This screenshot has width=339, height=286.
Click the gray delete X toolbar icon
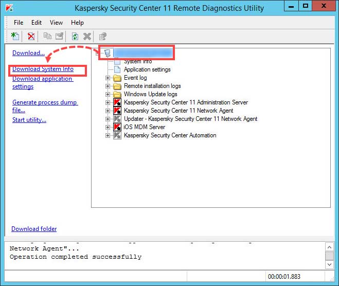(87, 37)
